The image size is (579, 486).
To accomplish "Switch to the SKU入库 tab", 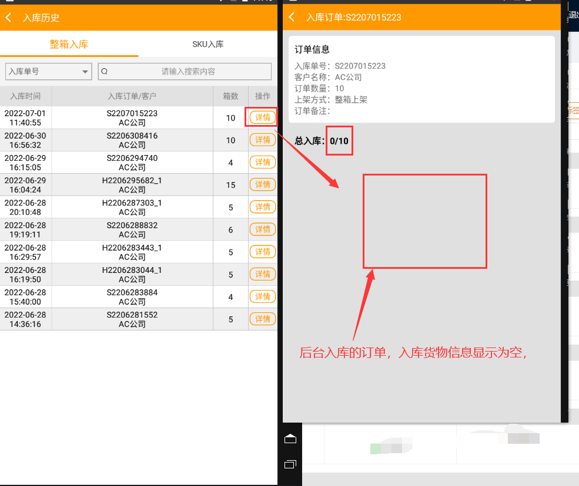I will [207, 44].
